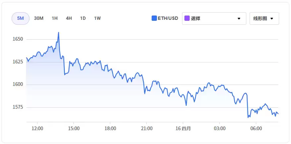The height and width of the screenshot is (144, 291).
Task: Click the 06:00 time axis label
Action: point(256,128)
